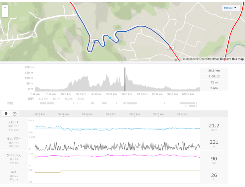Open the 地形図 map style dropdown
Image resolution: width=245 pixels, height=187 pixels.
click(230, 8)
